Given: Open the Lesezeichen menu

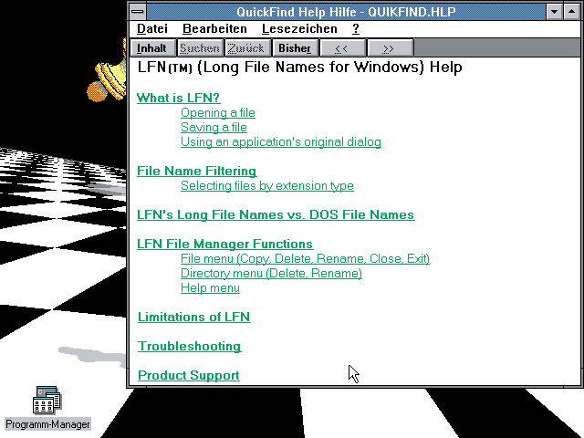Looking at the screenshot, I should [299, 28].
